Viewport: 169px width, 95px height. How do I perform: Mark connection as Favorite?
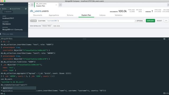click(x=8, y=12)
